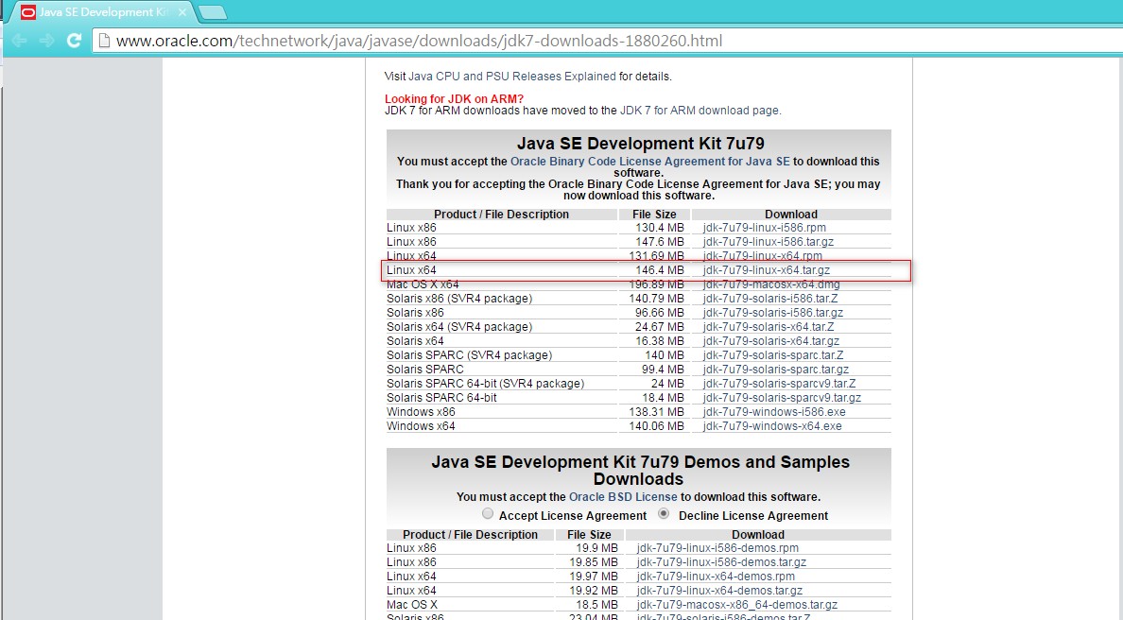
Task: Click the 19.9 MB demos file size cell
Action: [590, 547]
